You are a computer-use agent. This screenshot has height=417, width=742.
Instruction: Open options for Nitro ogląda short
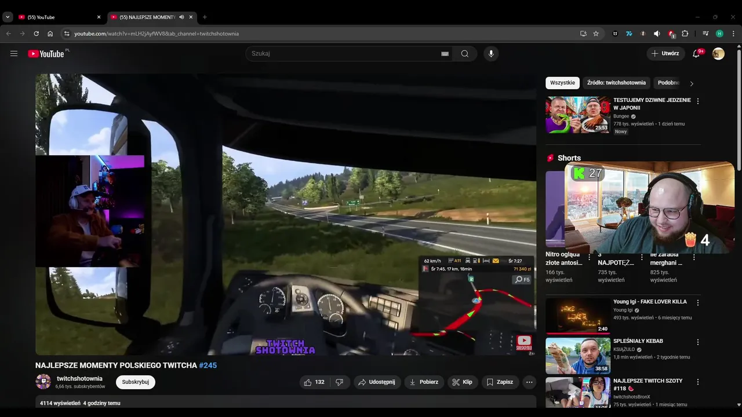589,257
